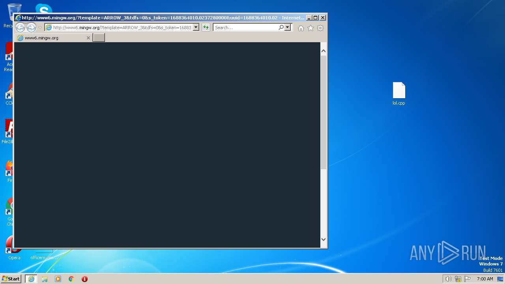Click the scrollbar down arrow in the page
Viewport: 505px width, 284px height.
(x=324, y=239)
